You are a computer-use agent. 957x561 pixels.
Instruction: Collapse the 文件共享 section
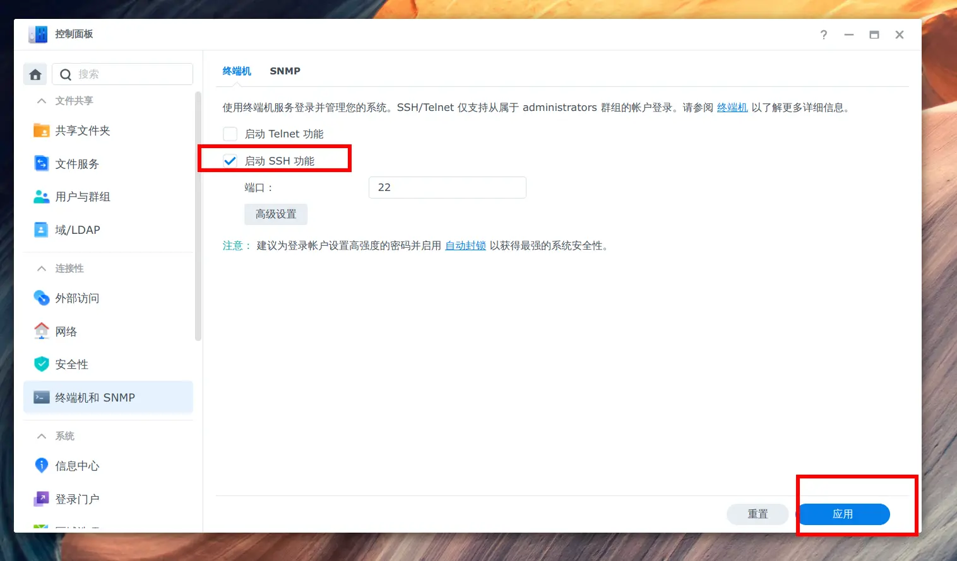click(41, 100)
